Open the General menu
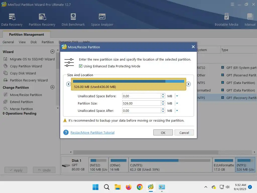The image size is (257, 193). pyautogui.click(x=8, y=42)
